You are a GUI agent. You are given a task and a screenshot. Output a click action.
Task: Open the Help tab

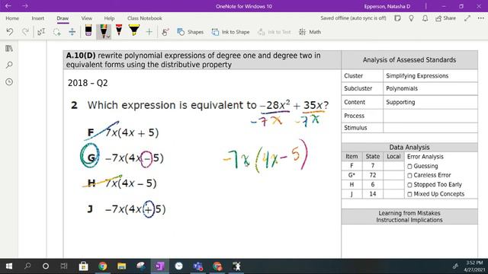tap(109, 18)
